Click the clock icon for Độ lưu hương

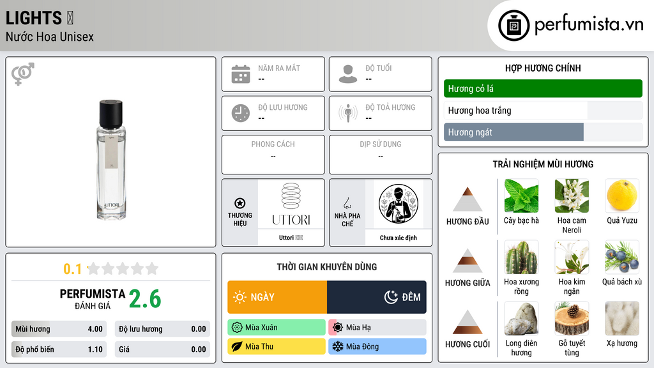tap(241, 113)
